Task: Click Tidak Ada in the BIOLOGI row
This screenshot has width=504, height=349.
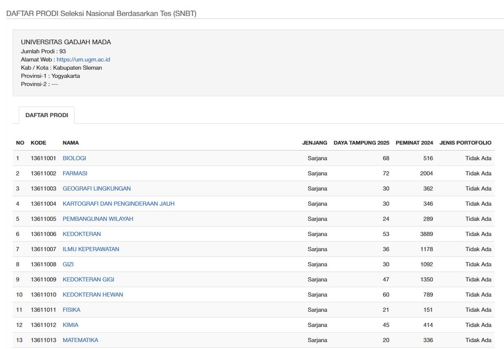Action: coord(478,158)
